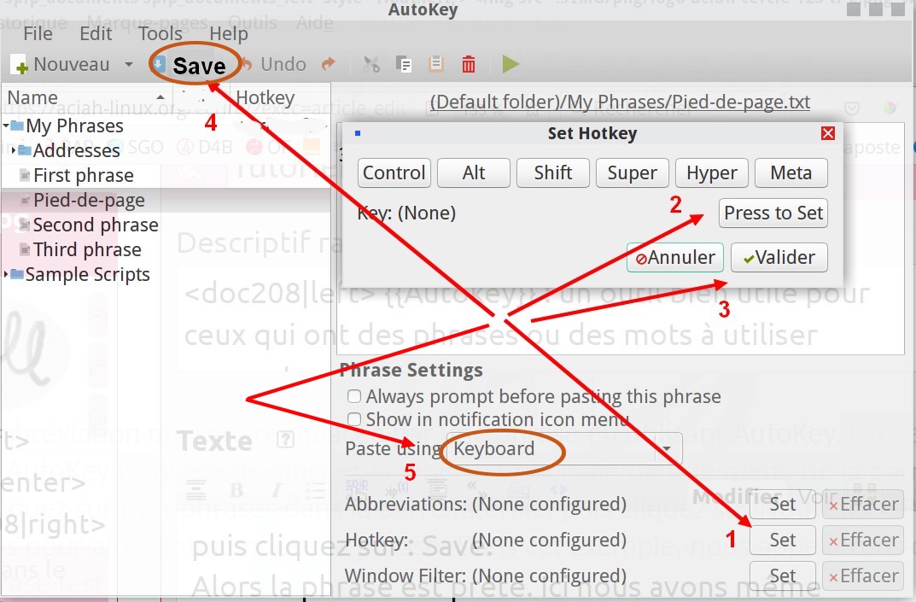
Task: Click Set for Abbreviations
Action: click(782, 505)
